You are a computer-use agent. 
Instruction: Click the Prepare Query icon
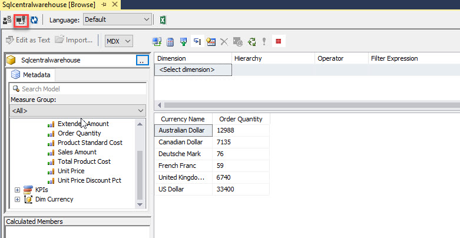click(251, 42)
